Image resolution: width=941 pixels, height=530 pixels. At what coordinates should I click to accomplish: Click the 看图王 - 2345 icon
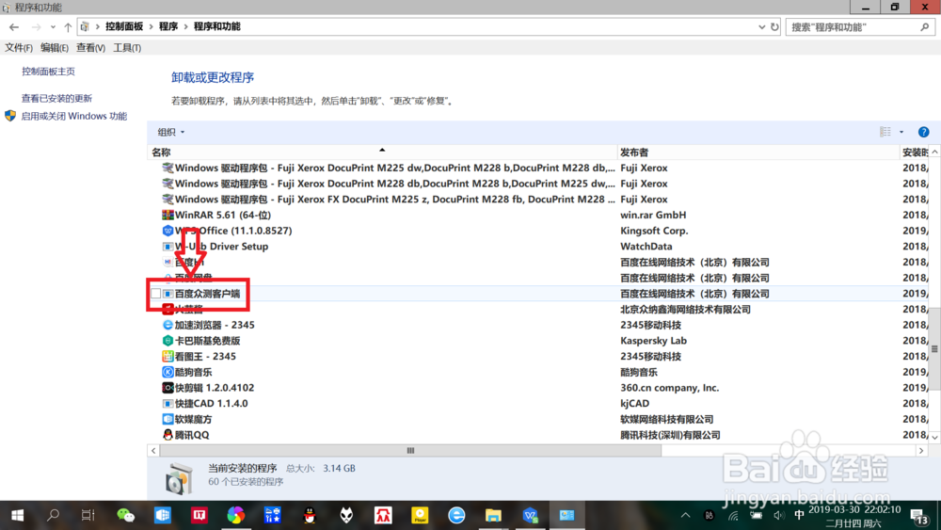[x=167, y=356]
